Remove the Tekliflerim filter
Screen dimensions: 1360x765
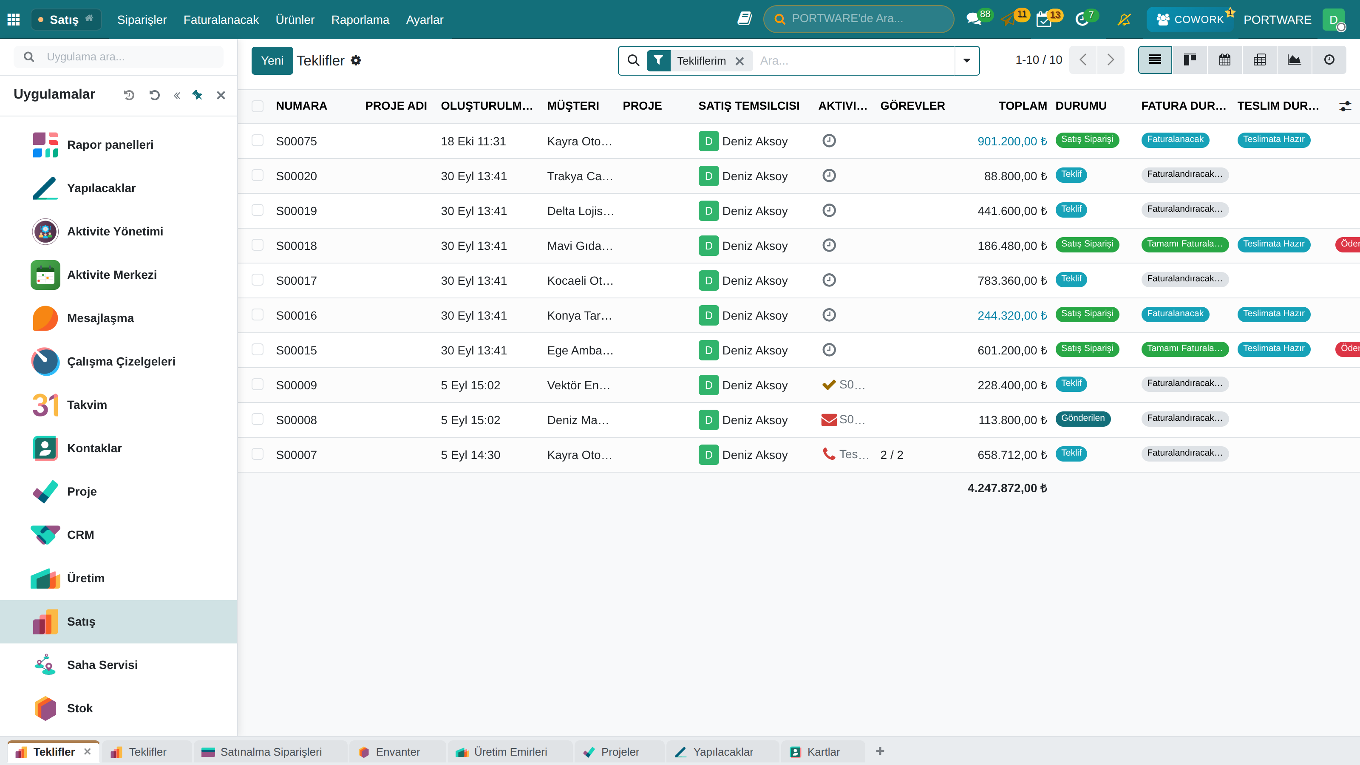click(x=739, y=61)
